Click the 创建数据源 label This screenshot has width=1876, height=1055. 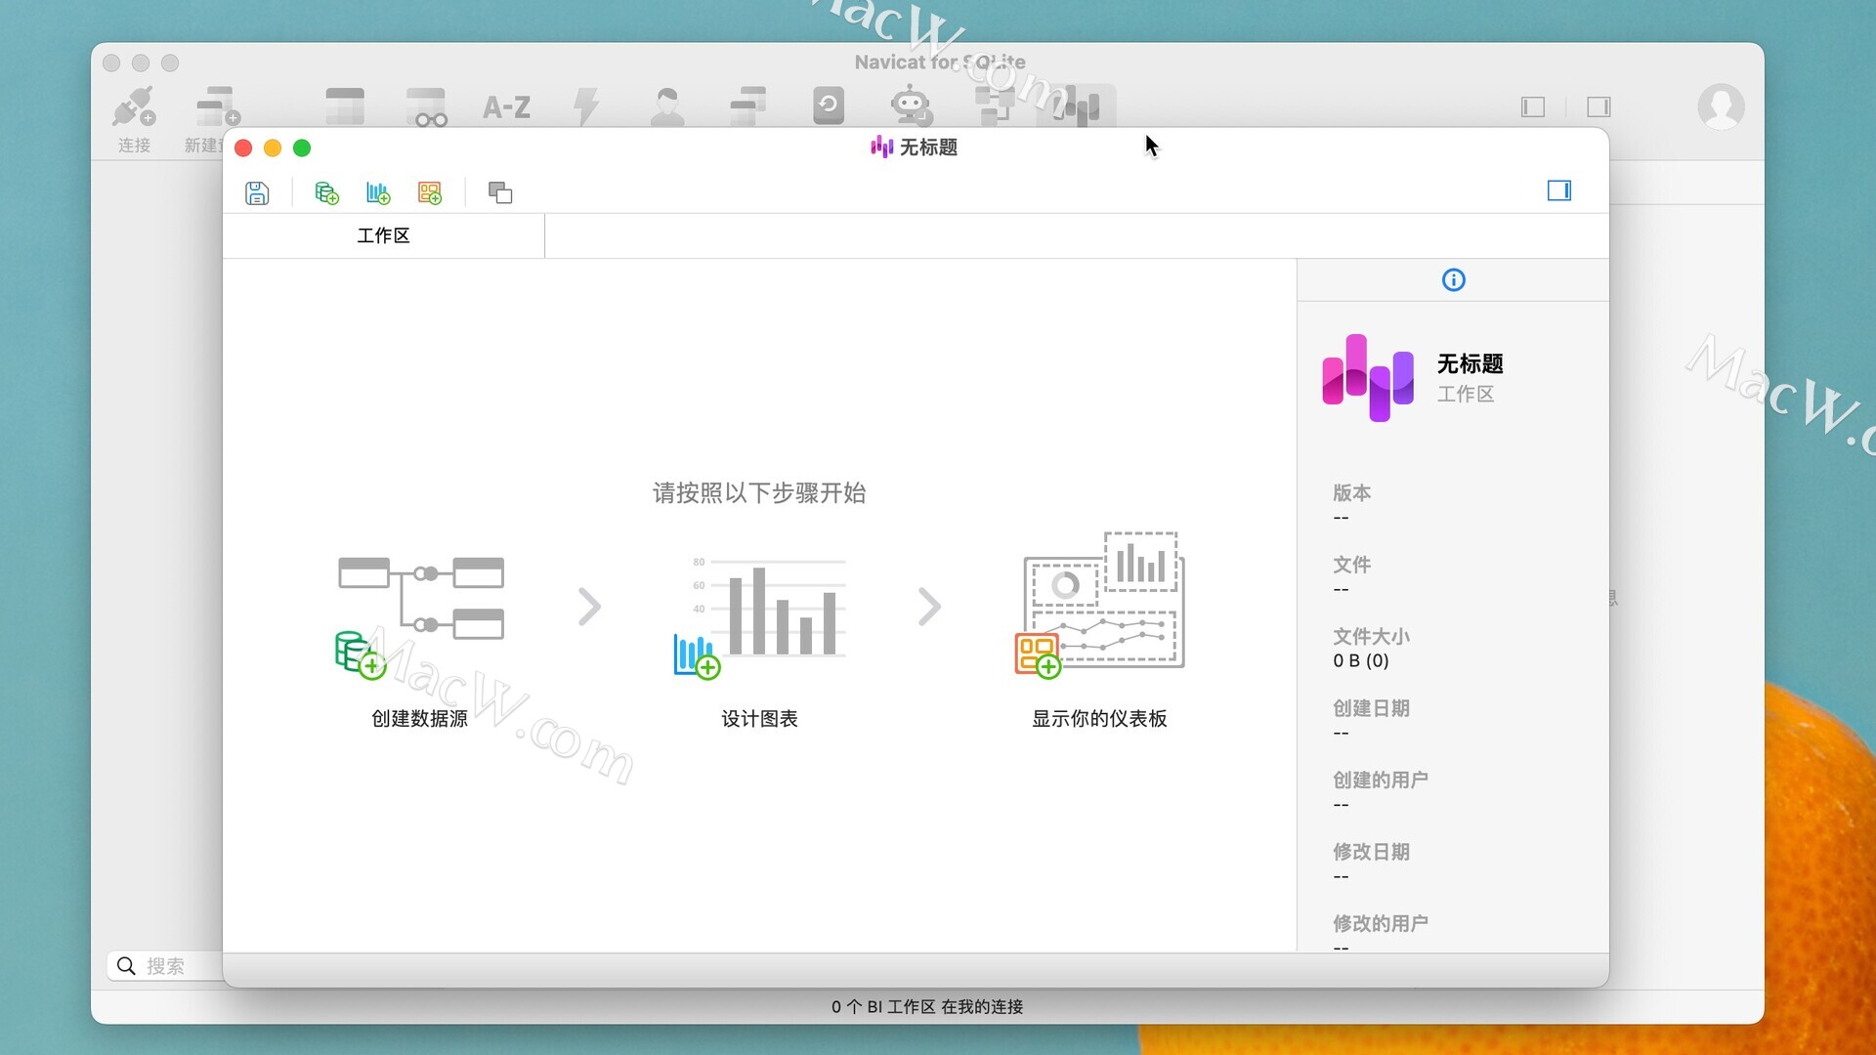point(420,719)
